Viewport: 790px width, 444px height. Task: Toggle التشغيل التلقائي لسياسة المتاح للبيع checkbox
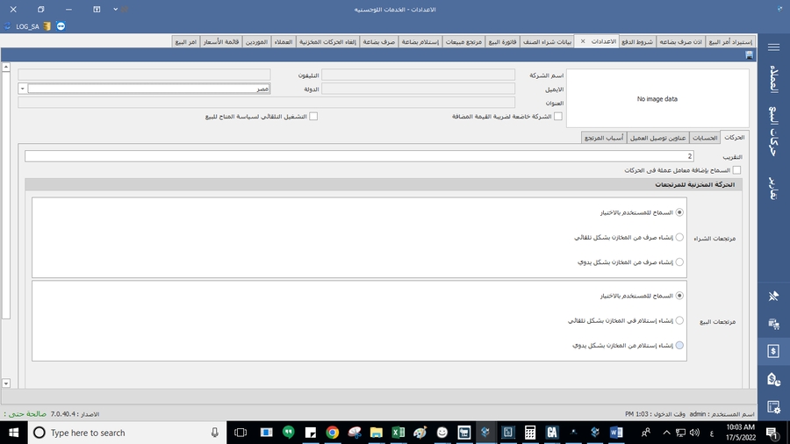coord(313,116)
